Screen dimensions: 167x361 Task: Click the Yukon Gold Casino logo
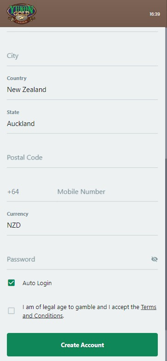22,14
